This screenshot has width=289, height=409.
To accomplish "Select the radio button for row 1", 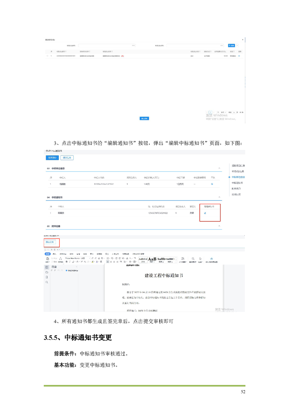I will pos(47,56).
